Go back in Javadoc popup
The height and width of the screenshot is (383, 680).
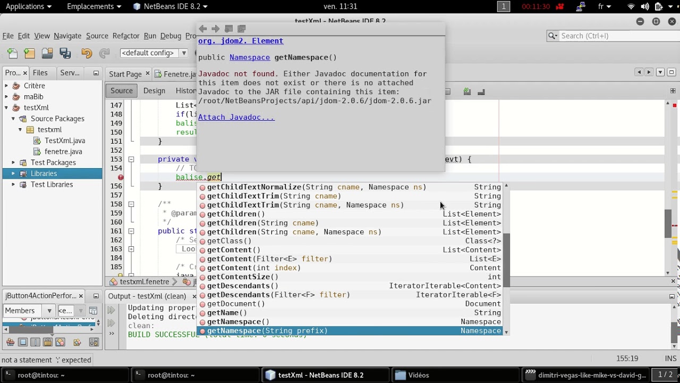point(203,29)
